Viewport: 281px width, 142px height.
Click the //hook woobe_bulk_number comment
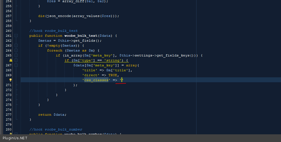click(x=56, y=129)
